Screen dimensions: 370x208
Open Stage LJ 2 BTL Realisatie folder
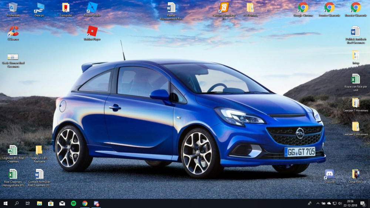pyautogui.click(x=39, y=154)
